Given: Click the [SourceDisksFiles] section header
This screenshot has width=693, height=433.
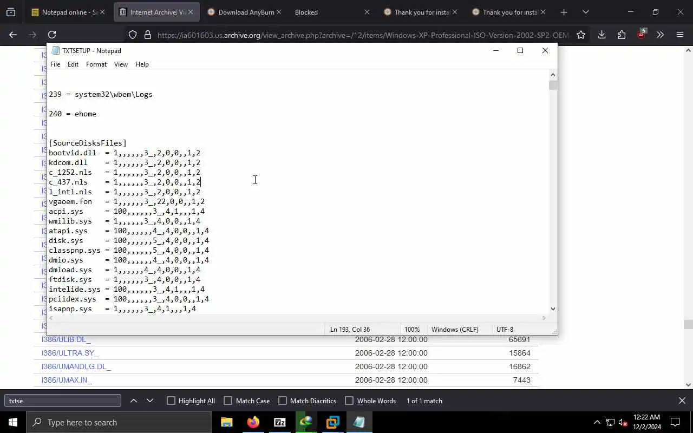Looking at the screenshot, I should click(x=88, y=143).
